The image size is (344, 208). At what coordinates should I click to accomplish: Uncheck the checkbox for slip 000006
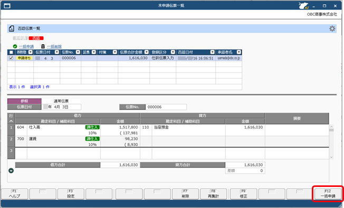click(11, 58)
